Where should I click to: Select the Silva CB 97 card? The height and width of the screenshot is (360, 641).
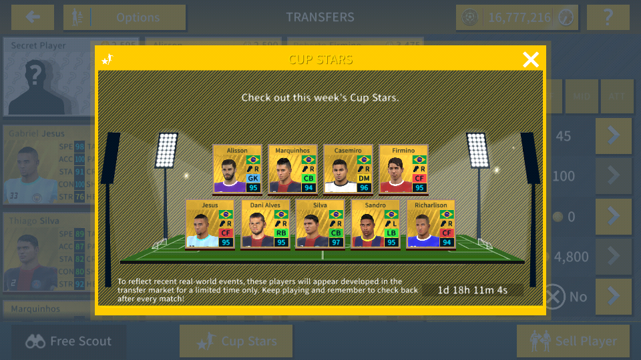pyautogui.click(x=320, y=224)
